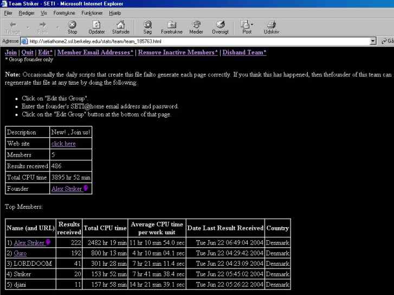Screen dimensions: 394x295
Task: Refresh page with Opdater icon
Action: click(x=96, y=24)
